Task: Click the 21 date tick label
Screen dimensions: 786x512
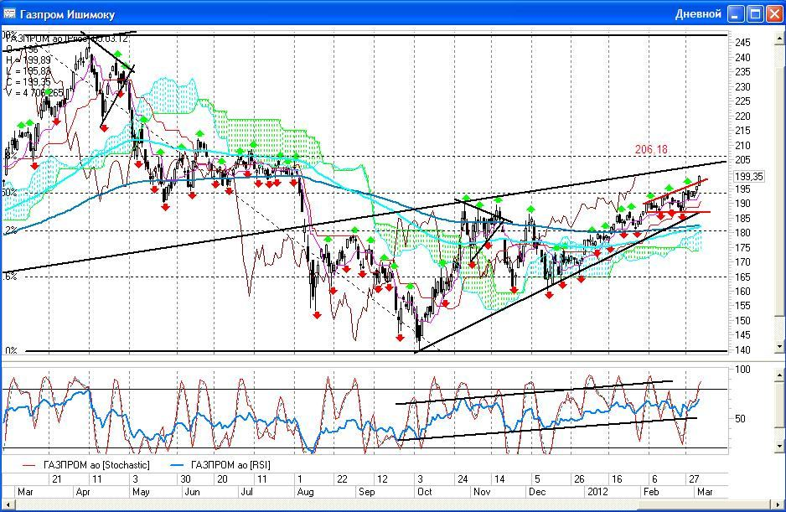Action: click(57, 479)
